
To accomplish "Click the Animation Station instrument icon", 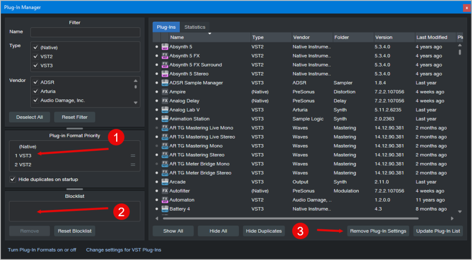I will tap(165, 119).
